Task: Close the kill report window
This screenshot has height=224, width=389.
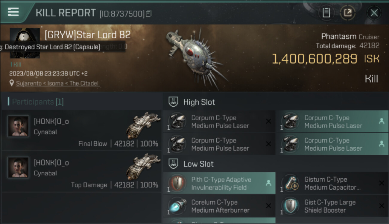Action: pos(374,13)
